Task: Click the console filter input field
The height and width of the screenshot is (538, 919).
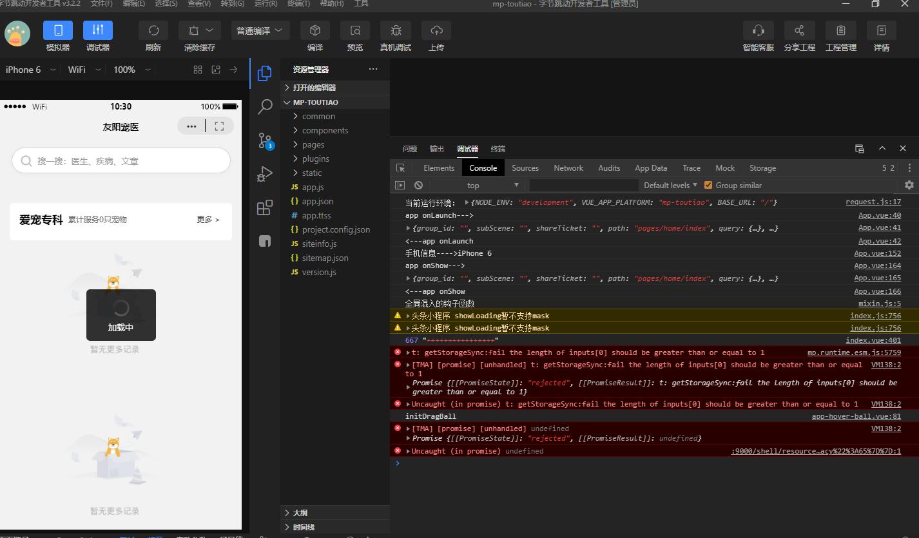Action: 583,186
